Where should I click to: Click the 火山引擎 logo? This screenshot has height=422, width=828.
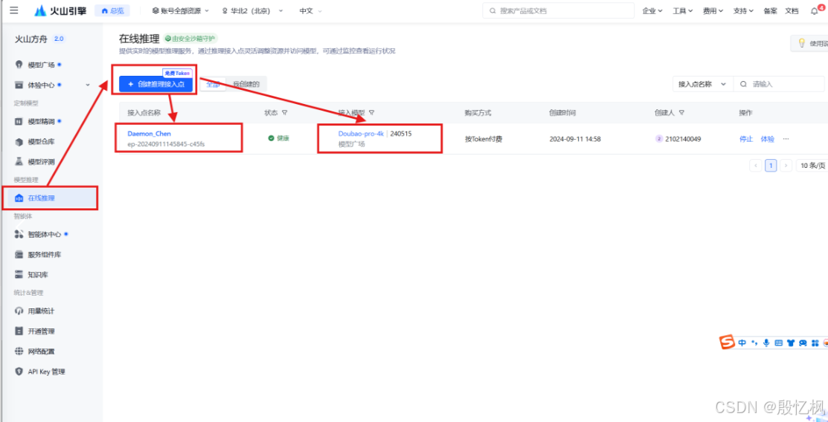pyautogui.click(x=60, y=10)
